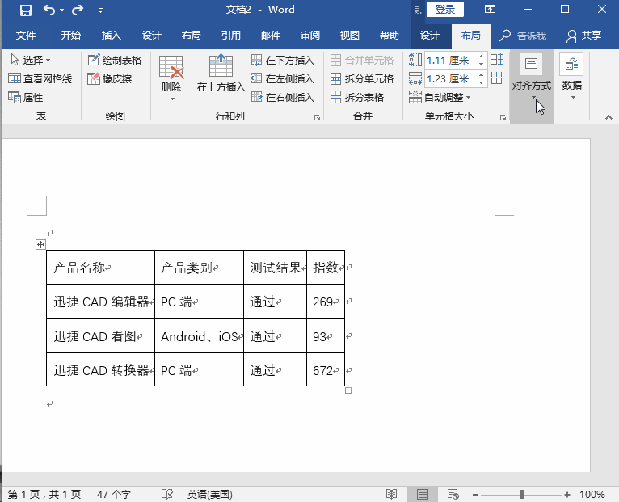Click the 删除 table icon
The image size is (619, 502).
click(x=171, y=67)
